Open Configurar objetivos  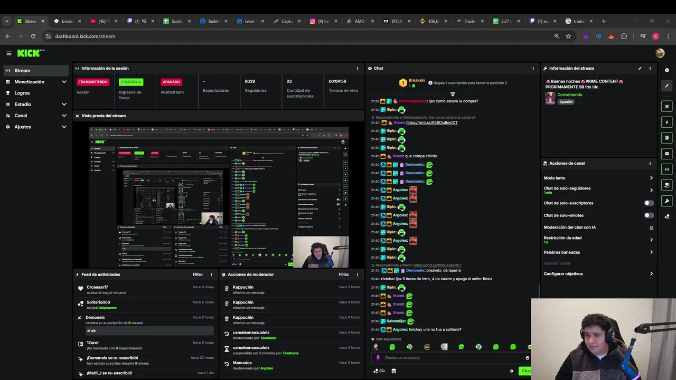[599, 274]
